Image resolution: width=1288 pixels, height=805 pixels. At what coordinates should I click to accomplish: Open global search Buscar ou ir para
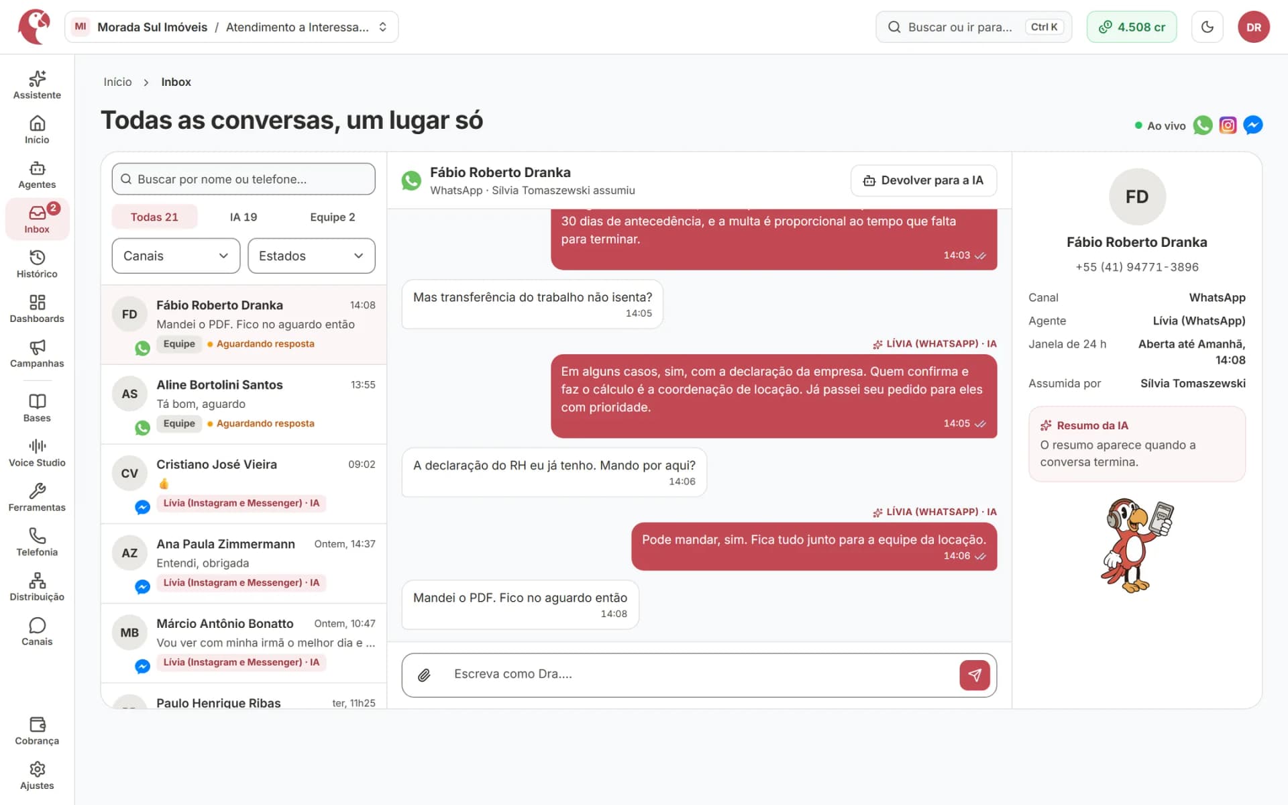click(973, 27)
